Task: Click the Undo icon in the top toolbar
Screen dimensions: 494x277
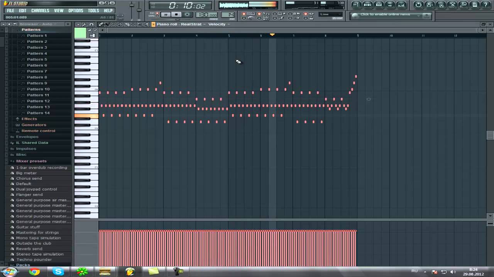Action: (x=419, y=4)
